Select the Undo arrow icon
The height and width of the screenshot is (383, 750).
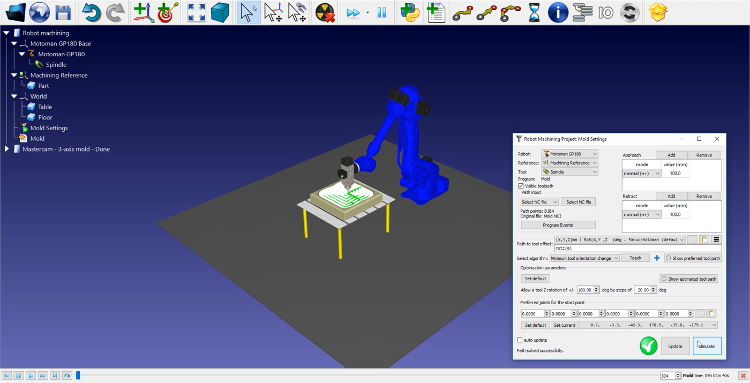click(91, 12)
